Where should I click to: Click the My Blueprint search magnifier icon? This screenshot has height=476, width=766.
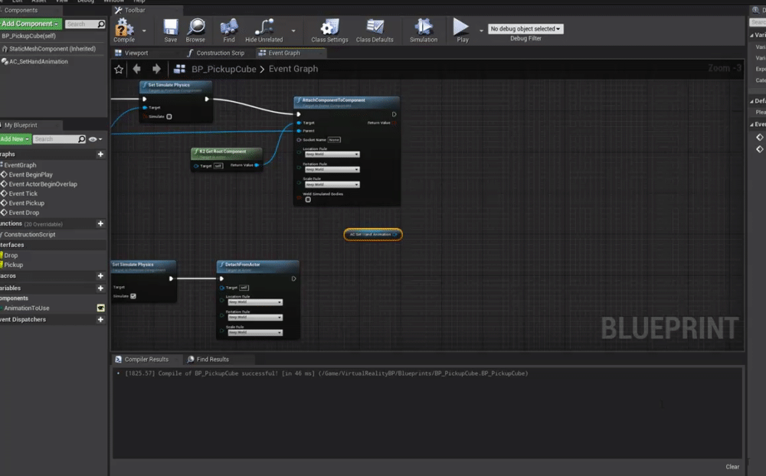[x=82, y=139]
